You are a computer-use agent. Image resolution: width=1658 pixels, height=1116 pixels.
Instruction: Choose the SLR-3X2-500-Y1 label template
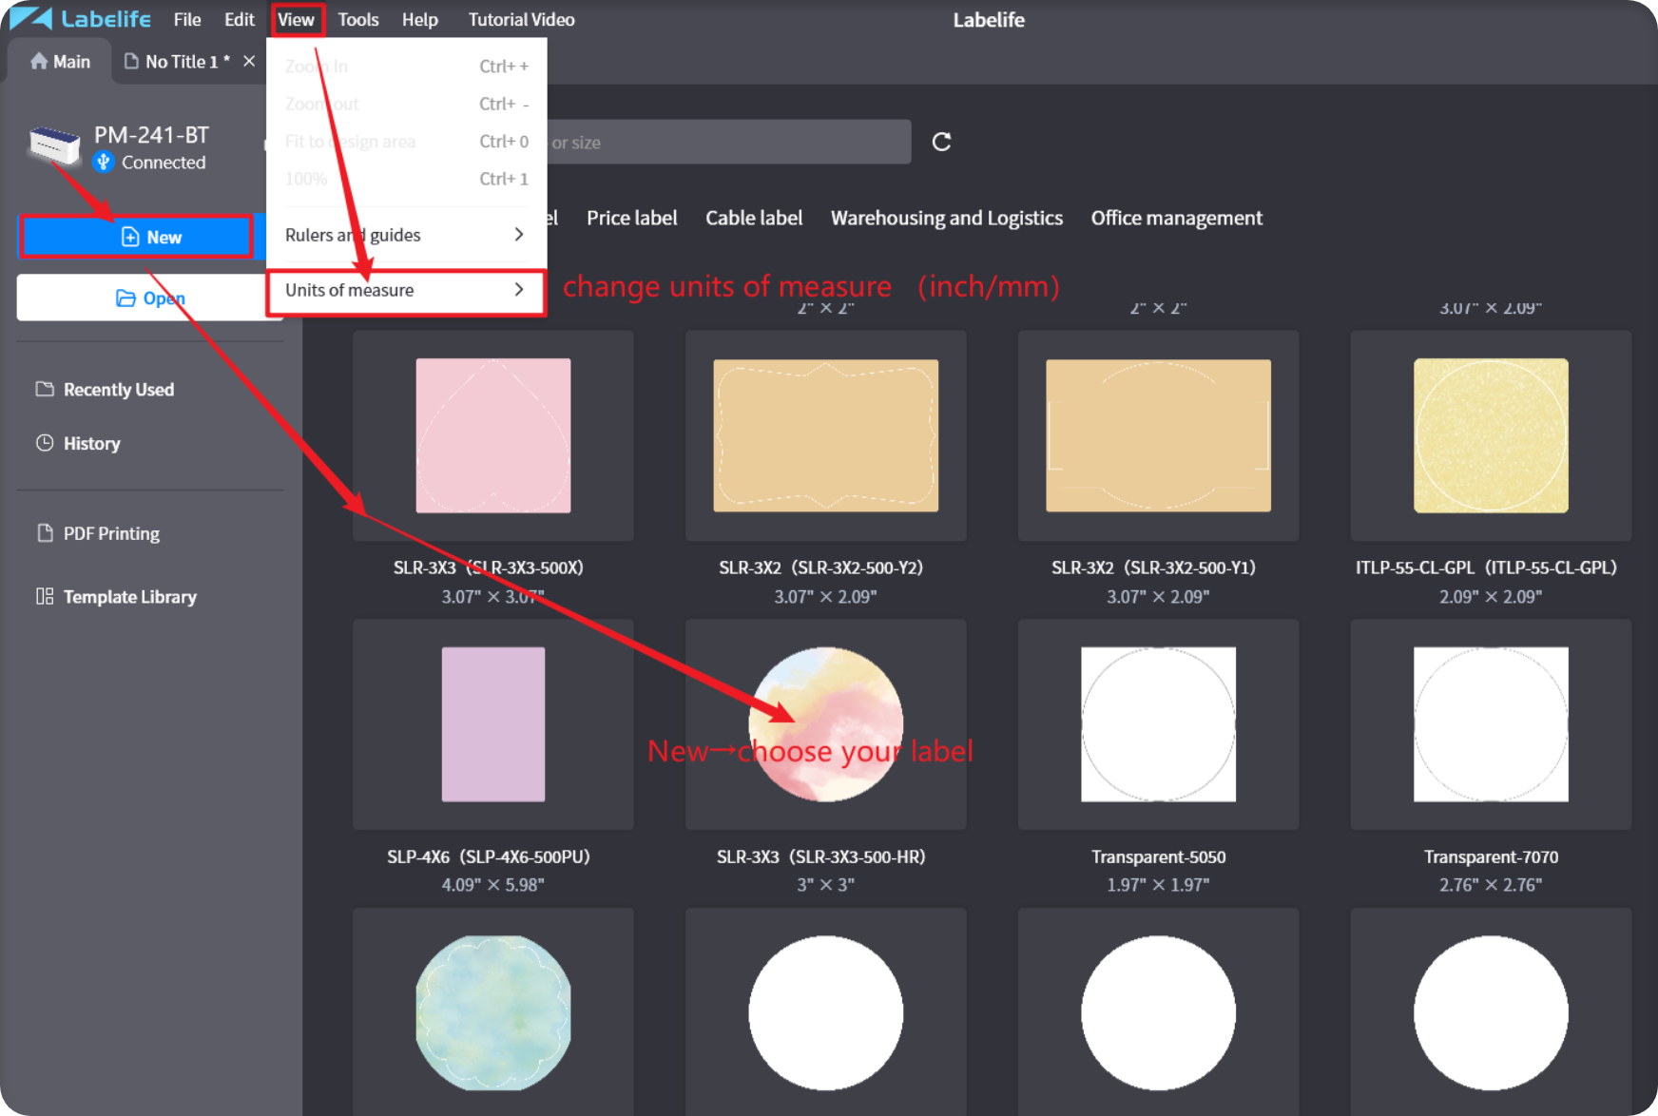(1158, 435)
